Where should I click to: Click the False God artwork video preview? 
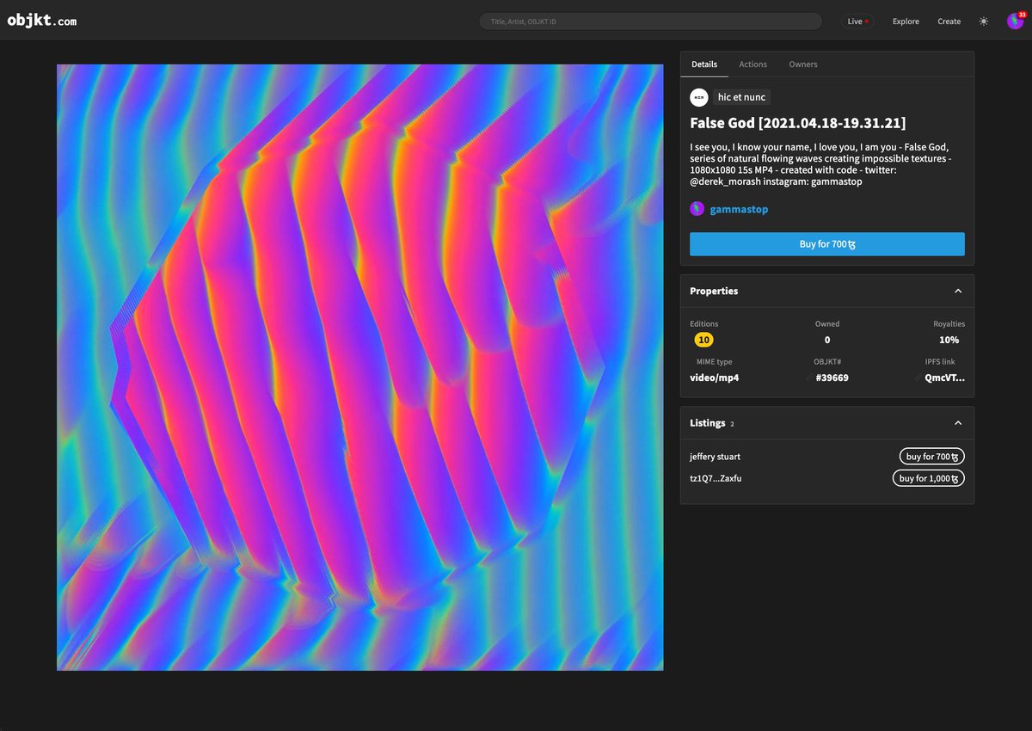point(360,367)
